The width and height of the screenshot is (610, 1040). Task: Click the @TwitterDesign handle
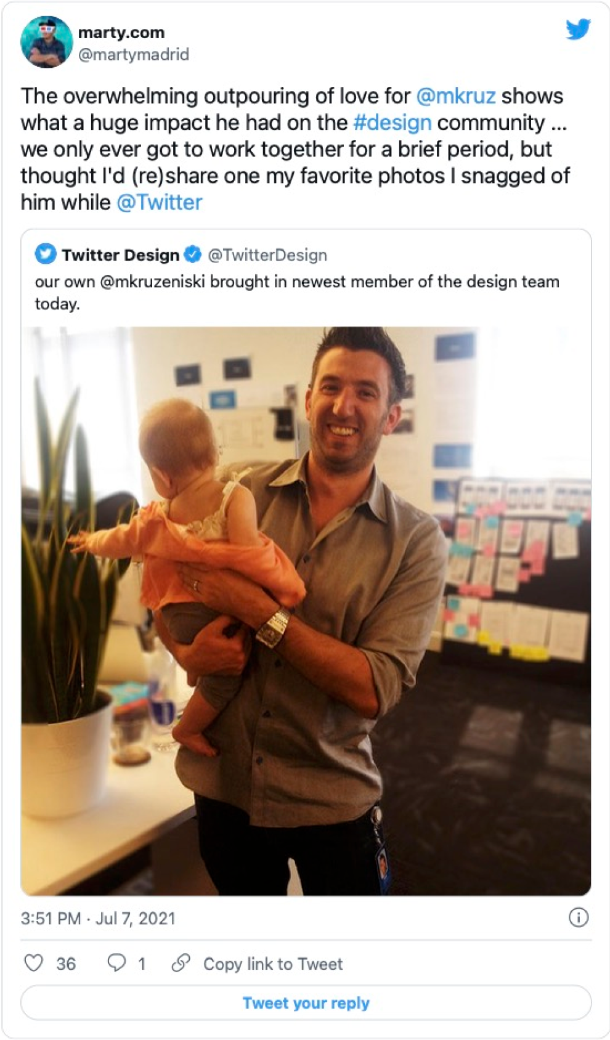267,255
